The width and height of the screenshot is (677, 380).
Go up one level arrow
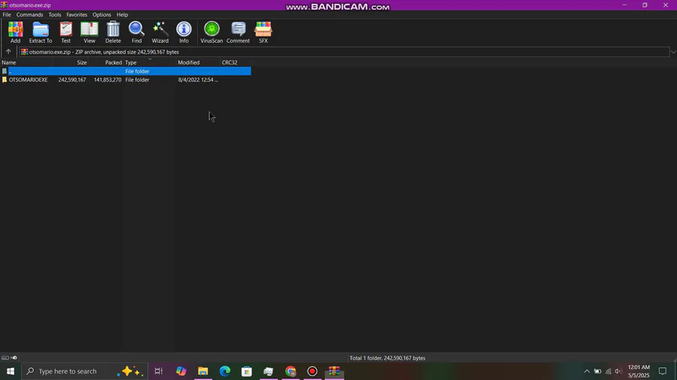click(x=8, y=52)
